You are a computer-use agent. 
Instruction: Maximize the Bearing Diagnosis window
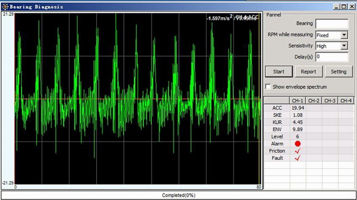(344, 7)
